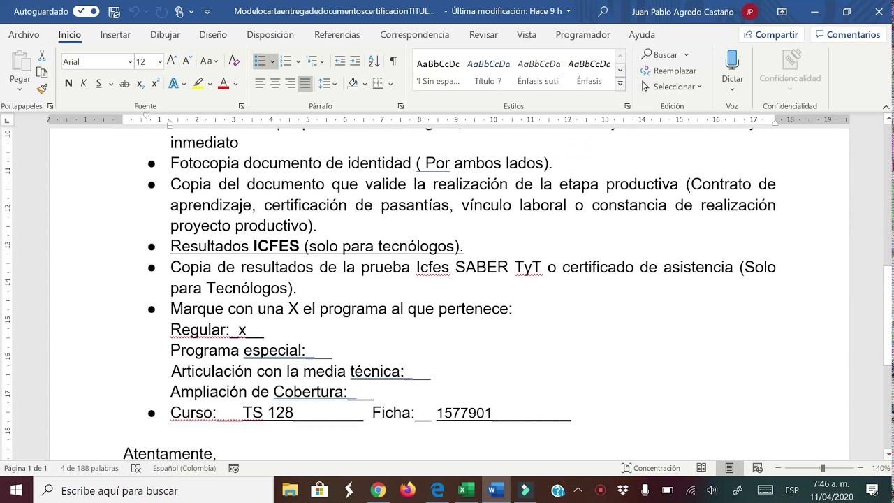Screen dimensions: 894x503
Task: Open the Aa change case dropdown
Action: coord(210,61)
